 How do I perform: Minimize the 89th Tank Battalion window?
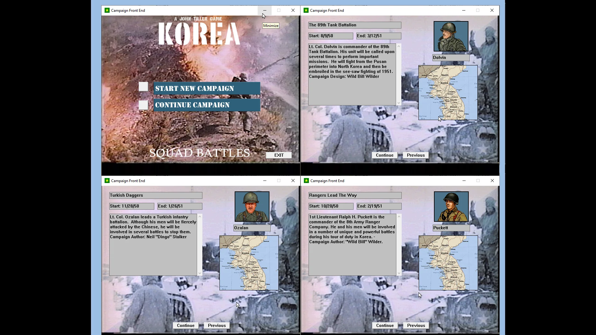[x=463, y=10]
